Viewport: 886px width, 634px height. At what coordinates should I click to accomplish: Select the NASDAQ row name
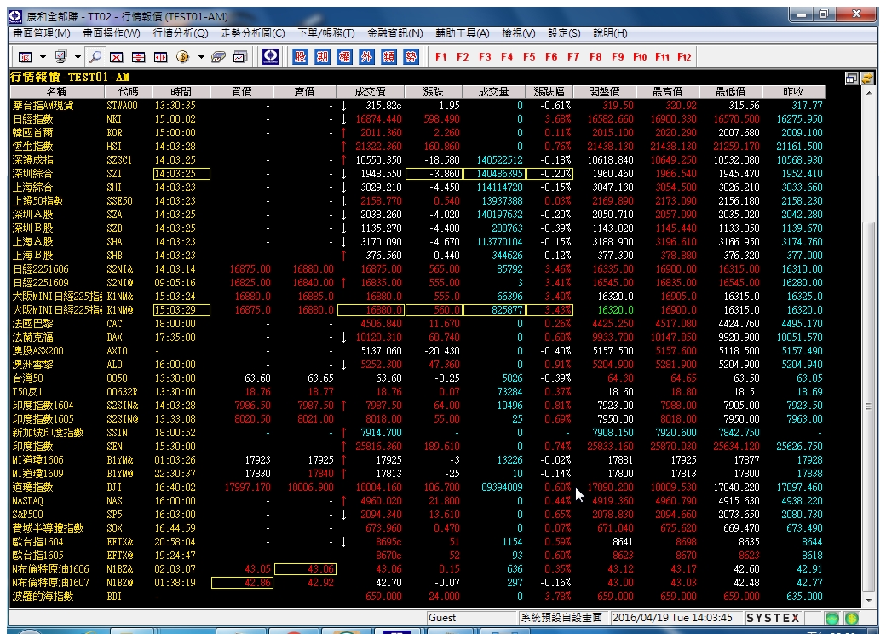[x=27, y=501]
